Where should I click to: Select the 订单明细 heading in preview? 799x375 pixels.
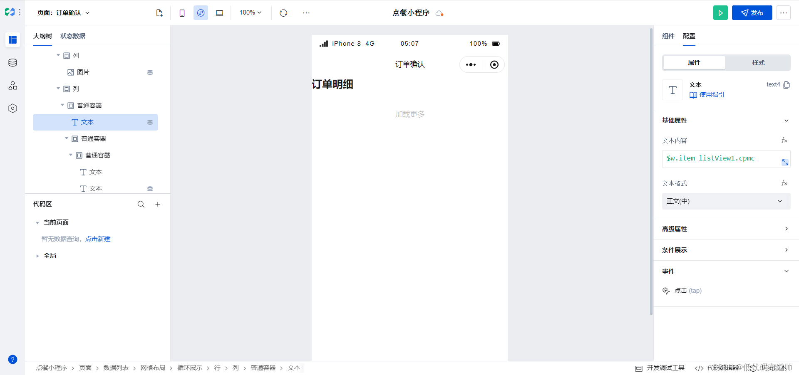tap(333, 84)
